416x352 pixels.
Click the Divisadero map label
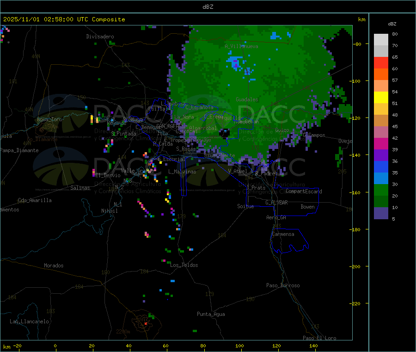pyautogui.click(x=100, y=37)
